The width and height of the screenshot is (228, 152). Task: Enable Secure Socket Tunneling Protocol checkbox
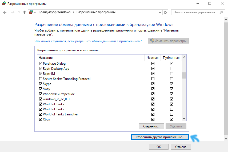coord(41,79)
